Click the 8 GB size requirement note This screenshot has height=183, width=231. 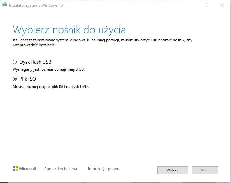[49, 69]
